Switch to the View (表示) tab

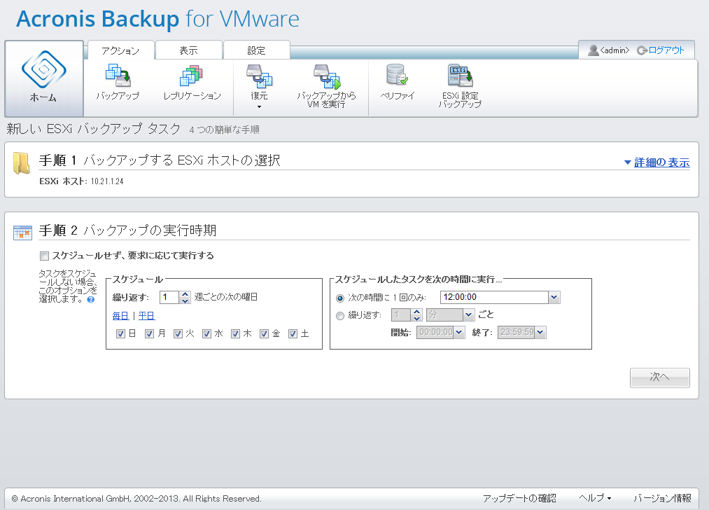[188, 50]
